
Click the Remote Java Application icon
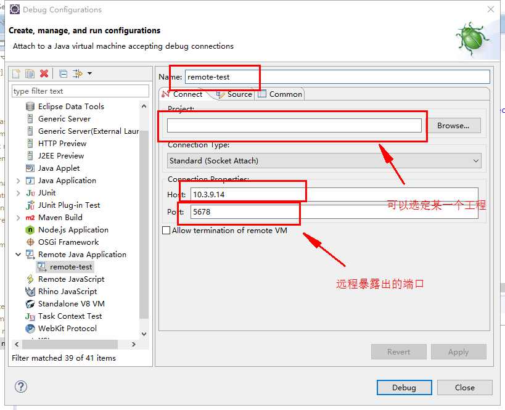tap(30, 255)
